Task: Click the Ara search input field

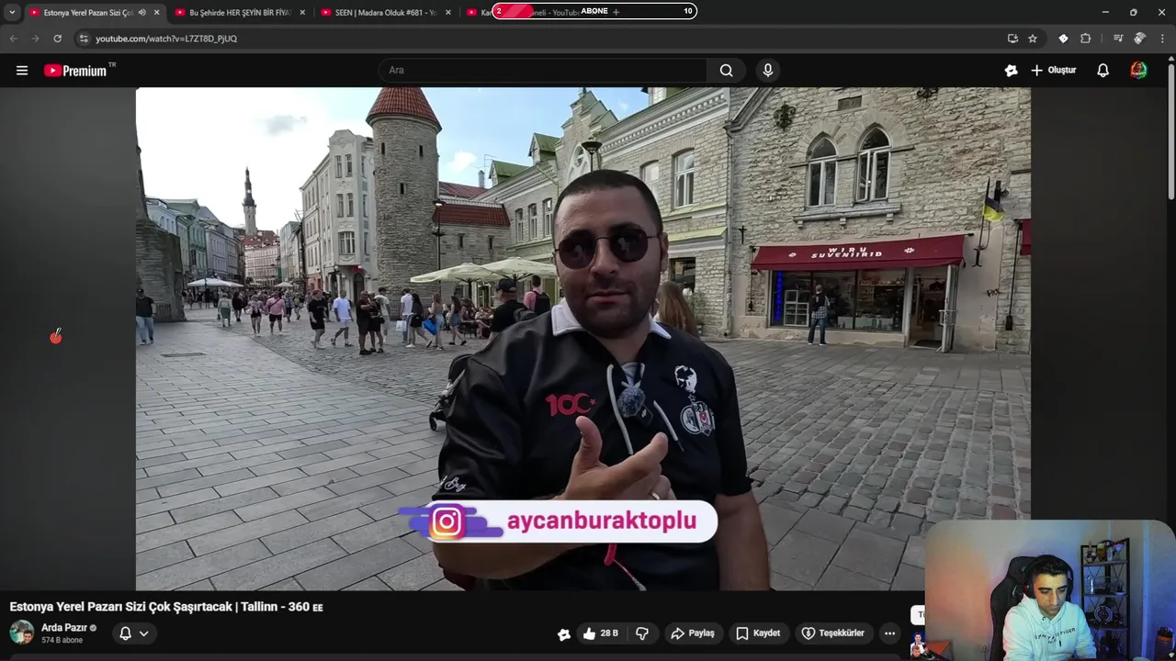Action: 543,71
